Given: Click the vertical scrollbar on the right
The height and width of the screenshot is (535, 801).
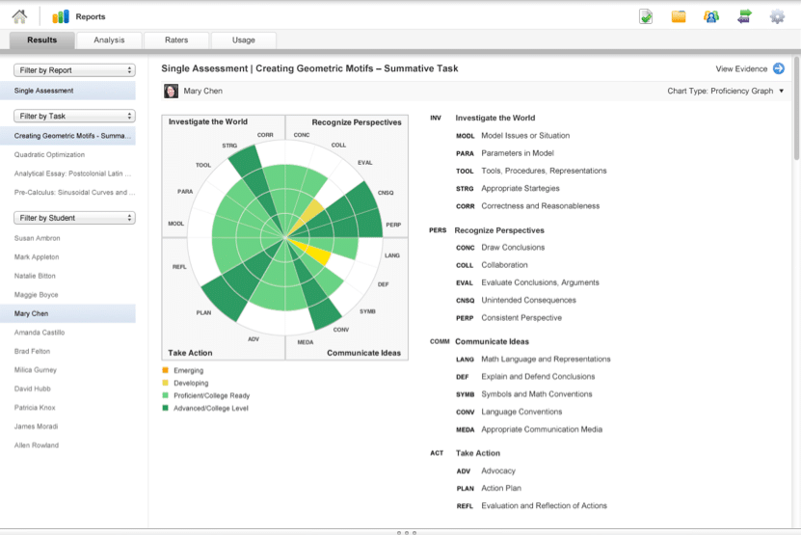Looking at the screenshot, I should click(796, 109).
